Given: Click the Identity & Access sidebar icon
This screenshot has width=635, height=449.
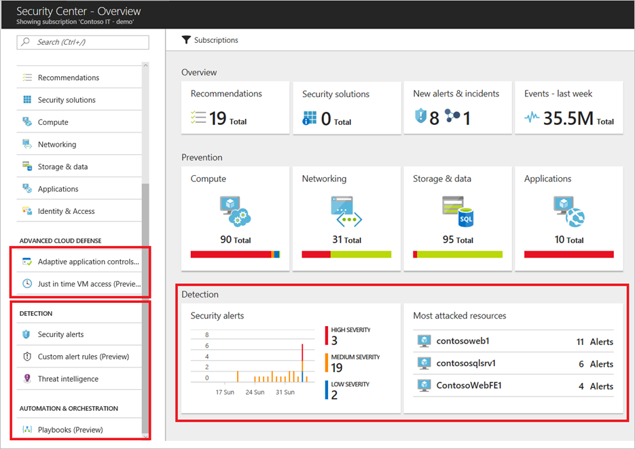Looking at the screenshot, I should point(27,211).
